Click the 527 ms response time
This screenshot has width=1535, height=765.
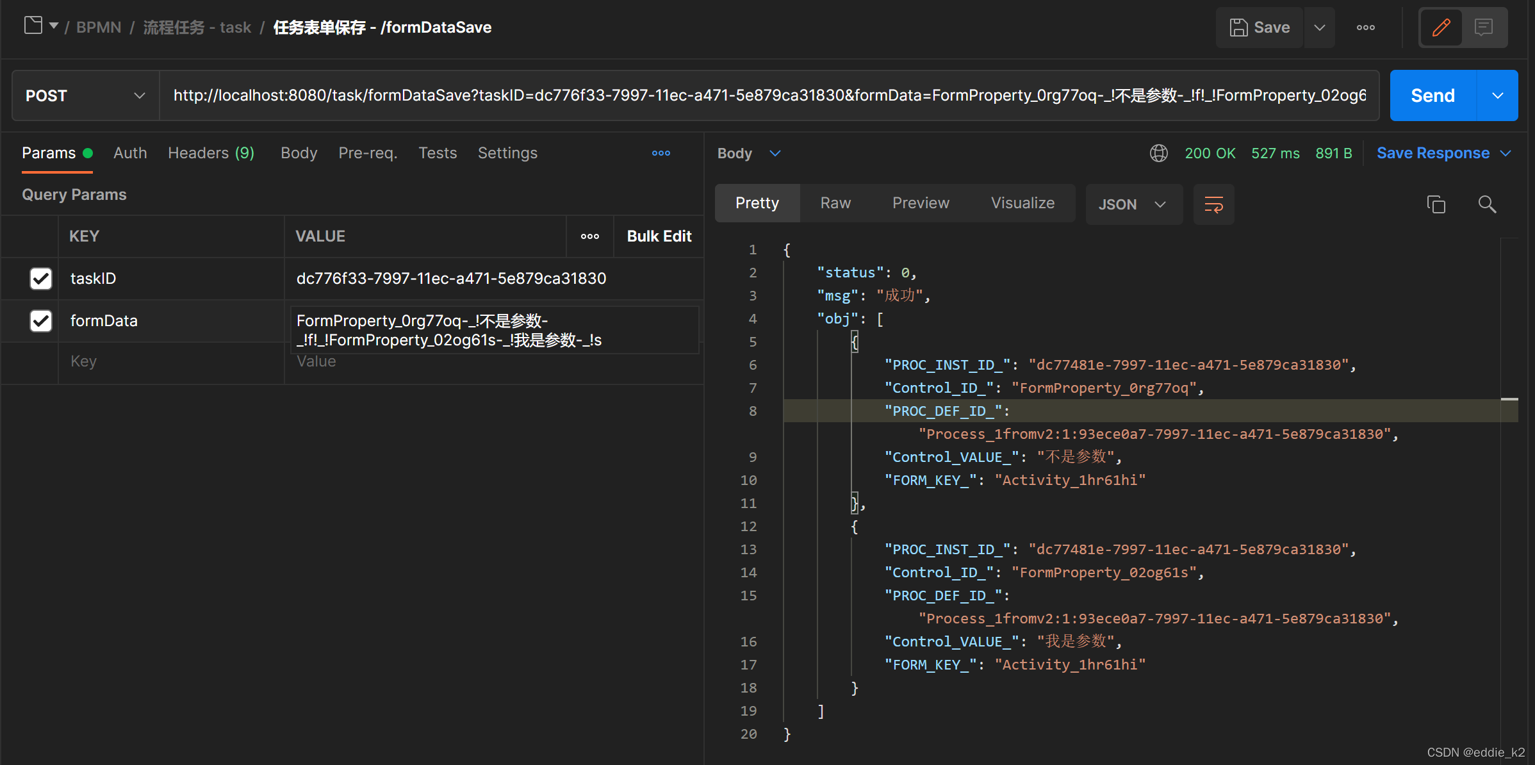tap(1276, 153)
